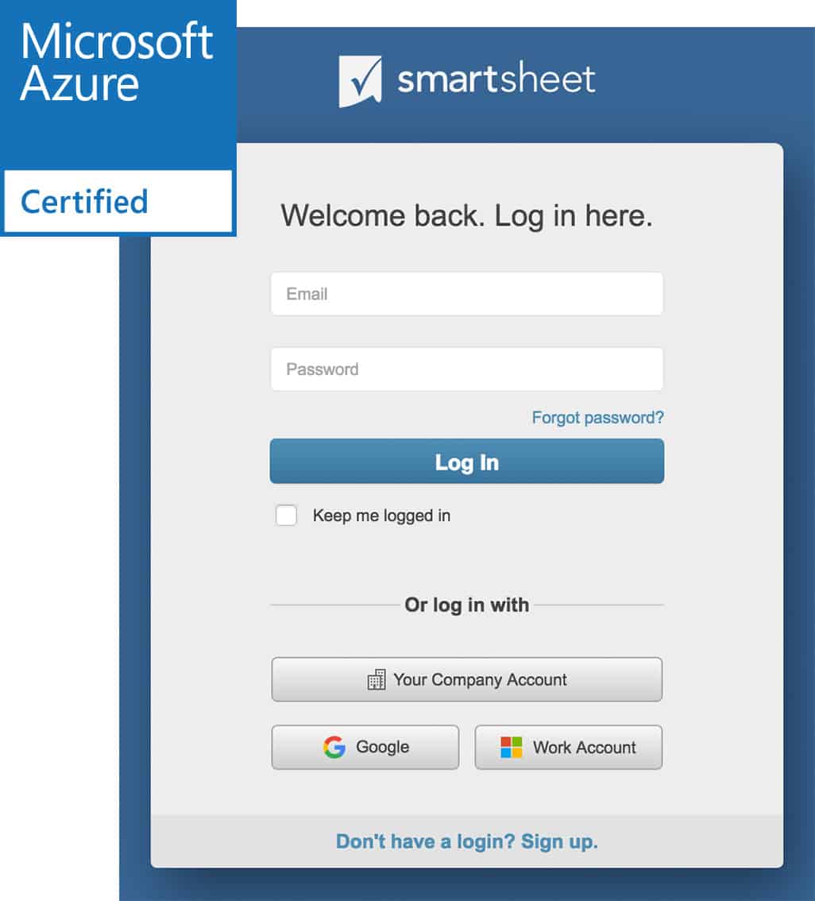The image size is (815, 901).
Task: Click the Google G logo icon
Action: [334, 747]
